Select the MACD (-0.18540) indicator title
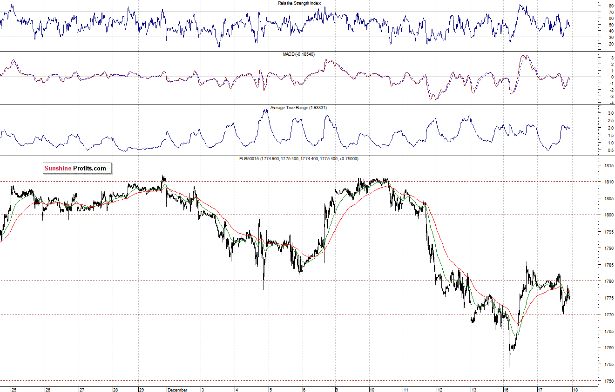 (299, 54)
